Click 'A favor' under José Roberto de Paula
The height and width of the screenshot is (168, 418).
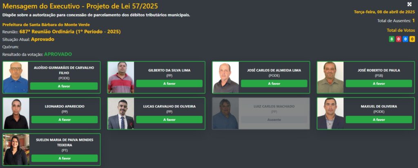coord(379,83)
